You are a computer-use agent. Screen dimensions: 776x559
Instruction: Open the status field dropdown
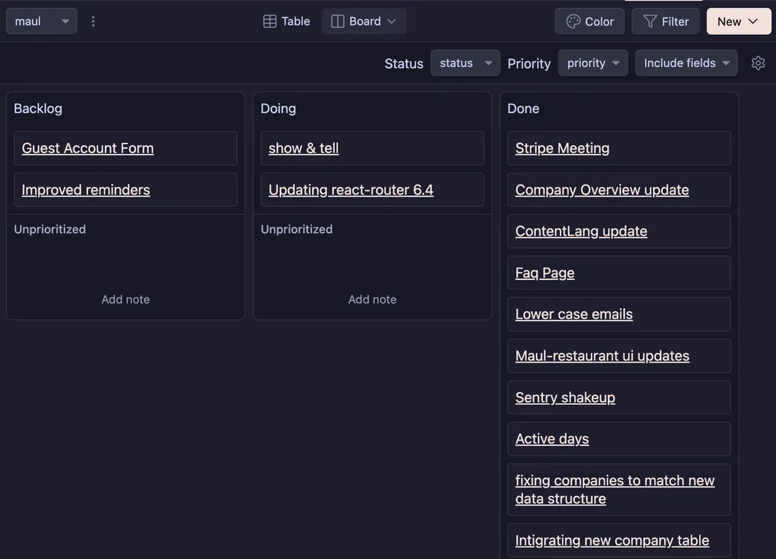coord(465,63)
